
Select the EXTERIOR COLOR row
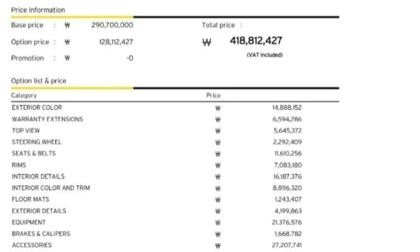(175, 108)
